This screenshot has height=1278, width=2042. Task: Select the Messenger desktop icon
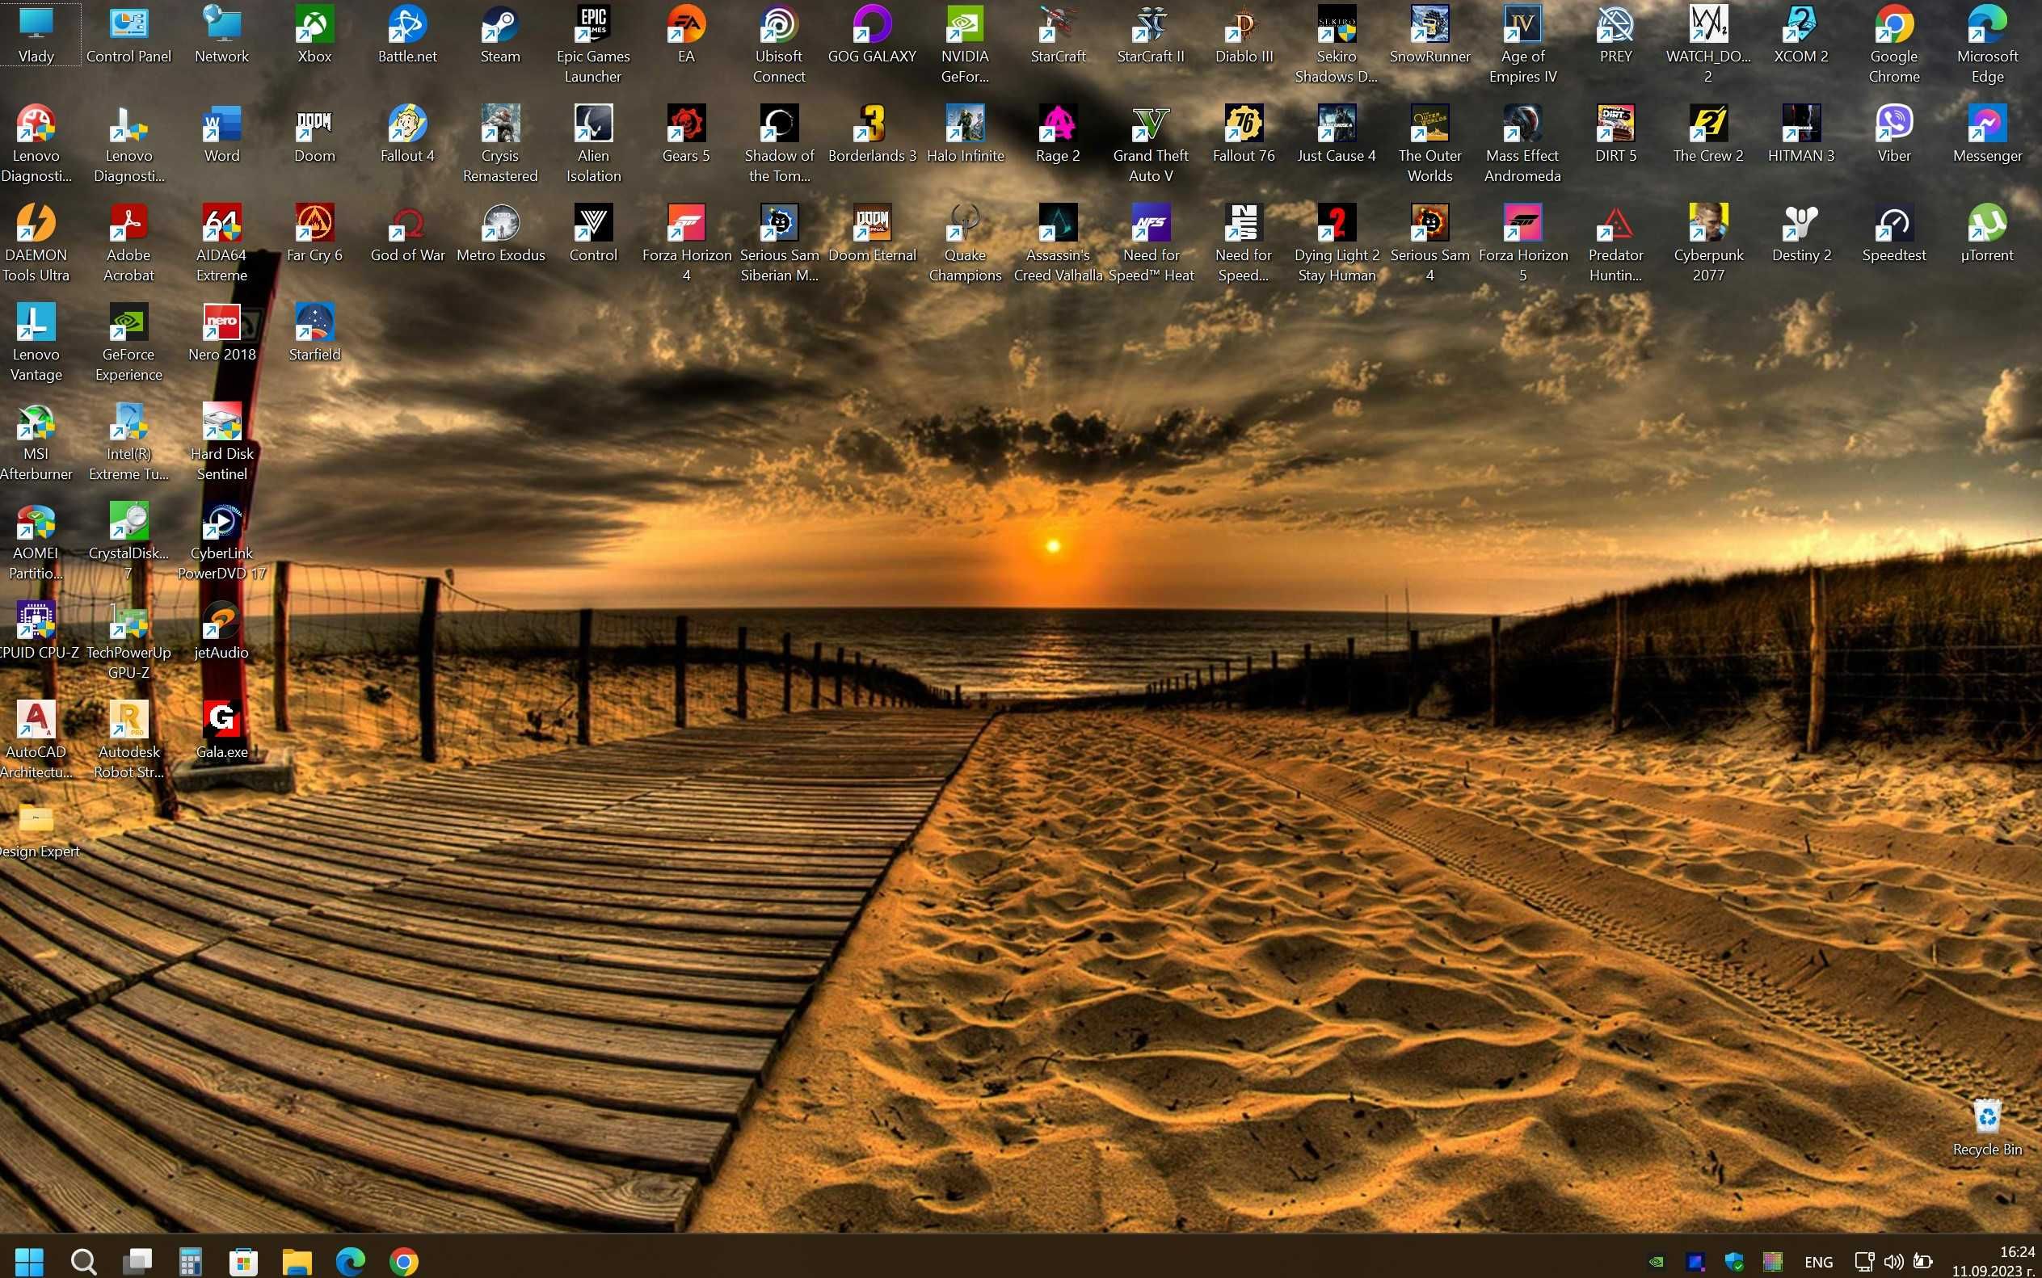[1987, 135]
